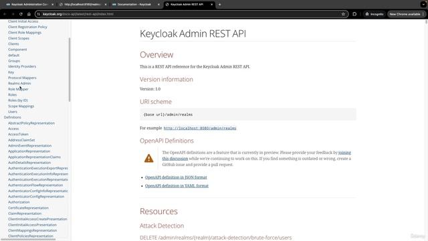Image resolution: width=428 pixels, height=241 pixels.
Task: Open Access definition in sidebar
Action: click(x=13, y=129)
